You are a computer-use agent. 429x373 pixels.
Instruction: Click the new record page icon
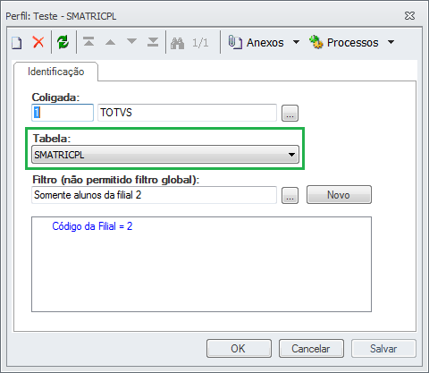(17, 43)
